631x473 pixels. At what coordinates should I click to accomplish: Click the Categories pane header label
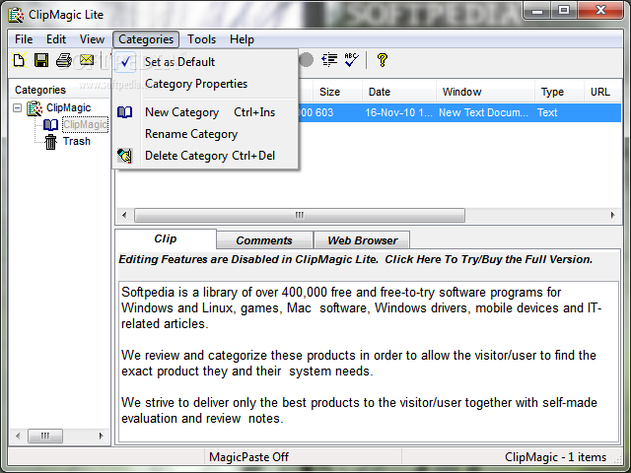pos(40,90)
